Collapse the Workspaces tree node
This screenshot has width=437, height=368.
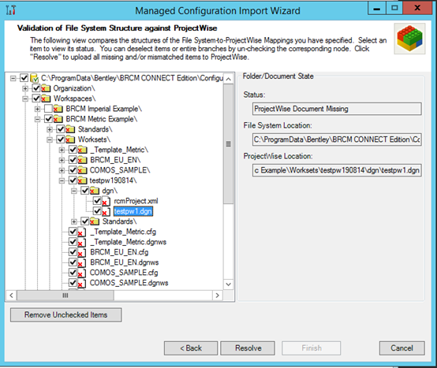tap(25, 99)
